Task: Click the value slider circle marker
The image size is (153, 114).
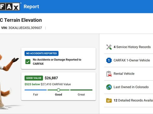Action: point(59,90)
